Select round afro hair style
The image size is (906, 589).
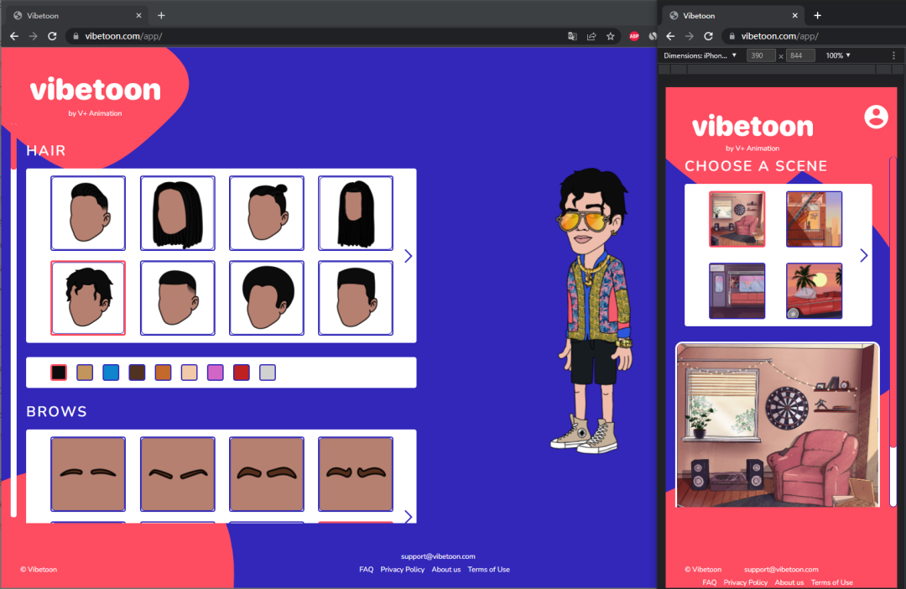click(x=267, y=298)
